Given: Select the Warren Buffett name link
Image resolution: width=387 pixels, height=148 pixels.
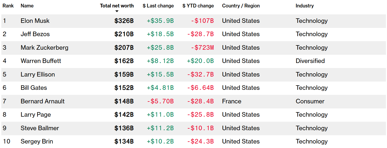Looking at the screenshot, I should (x=41, y=61).
